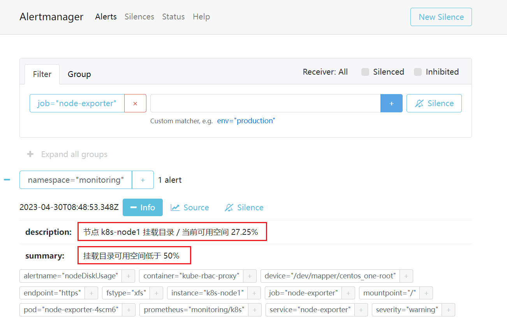Click plus icon beside container="kube-rbac-proxy" label

[x=250, y=276]
